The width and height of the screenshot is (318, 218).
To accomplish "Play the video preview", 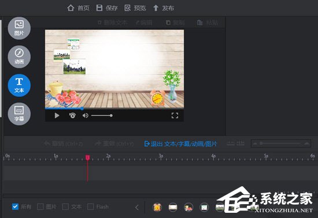I will (x=57, y=115).
